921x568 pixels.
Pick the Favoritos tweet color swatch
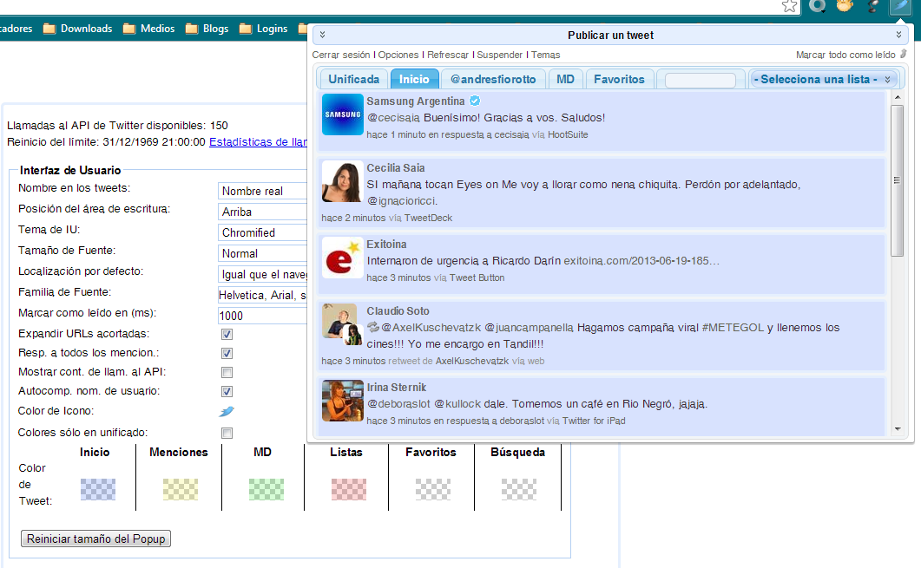coord(433,489)
